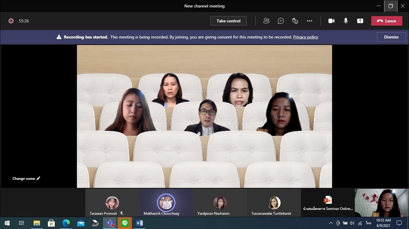
Task: Open network settings tray icon
Action: (x=360, y=223)
